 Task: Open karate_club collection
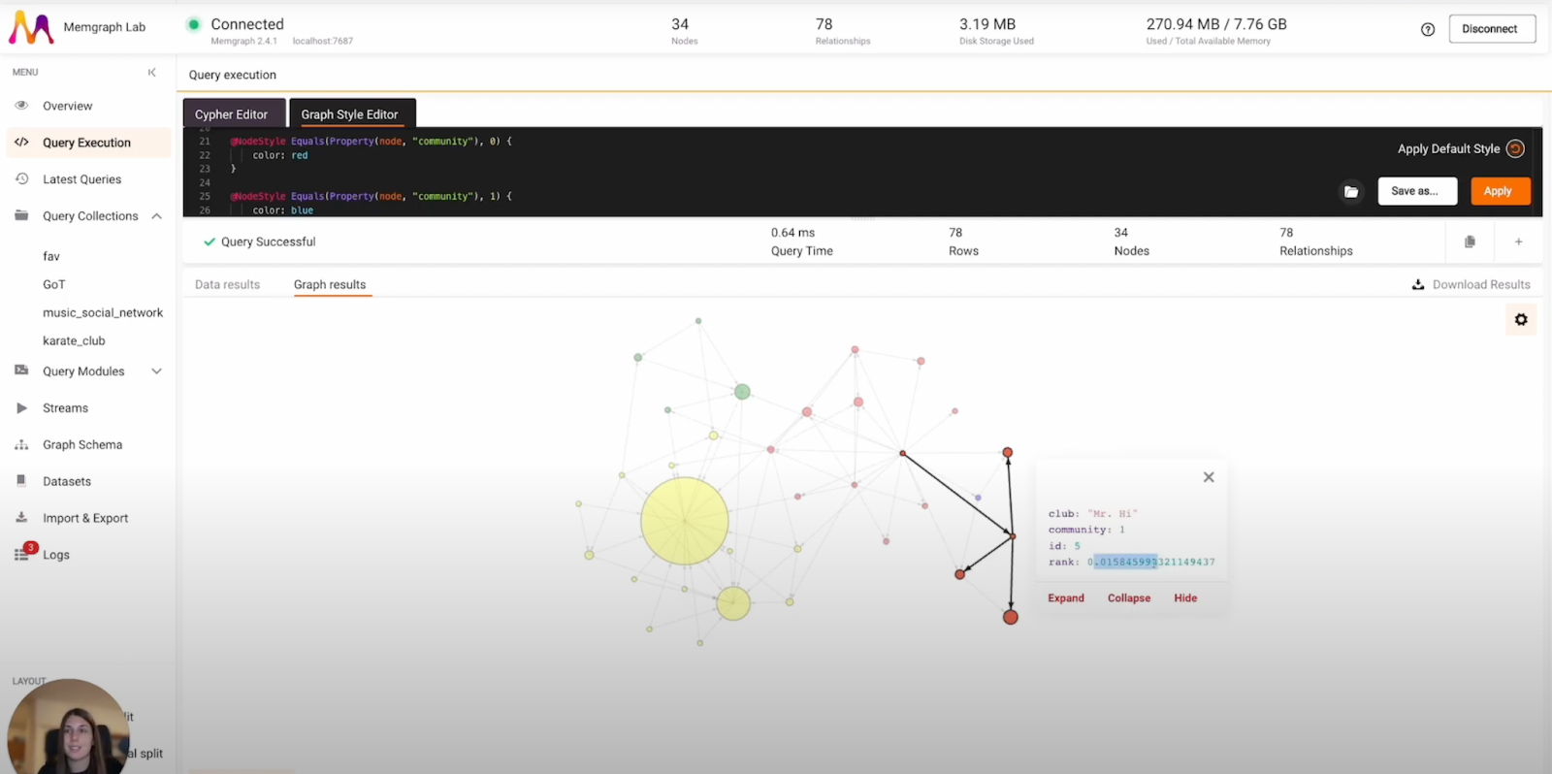coord(74,340)
